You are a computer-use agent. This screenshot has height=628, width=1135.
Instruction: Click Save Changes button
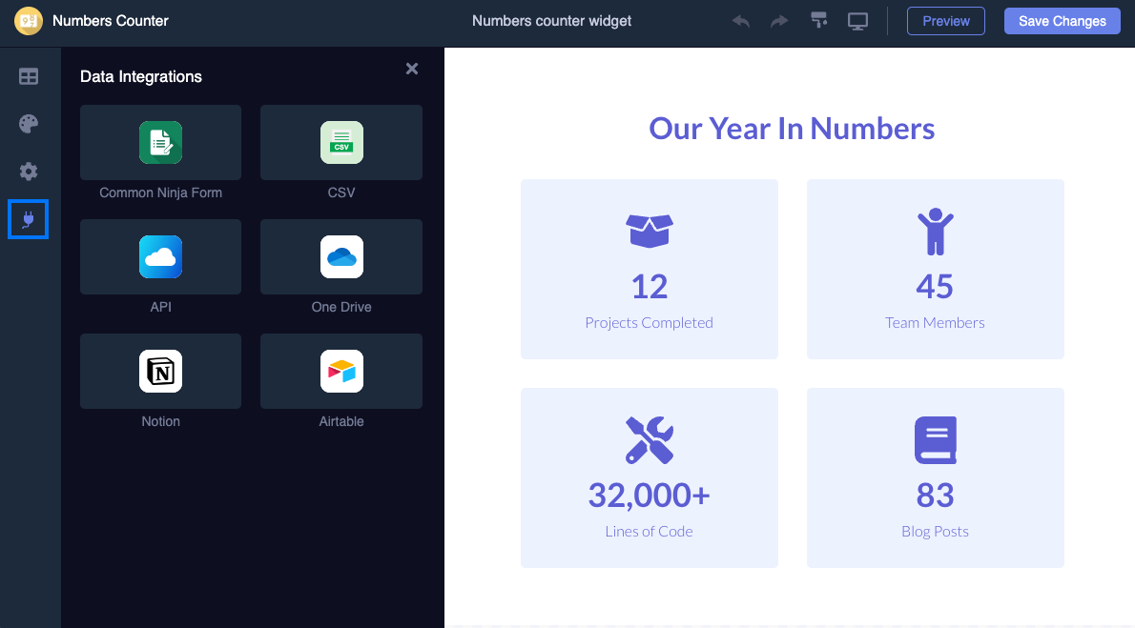[1062, 21]
